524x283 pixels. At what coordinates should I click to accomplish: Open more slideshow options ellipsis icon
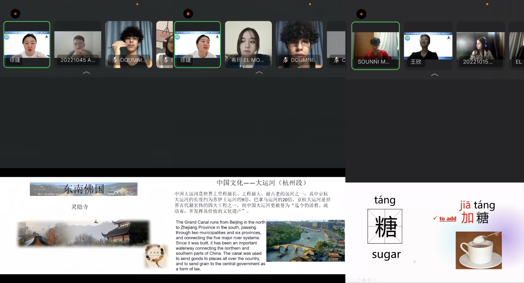coord(375,280)
